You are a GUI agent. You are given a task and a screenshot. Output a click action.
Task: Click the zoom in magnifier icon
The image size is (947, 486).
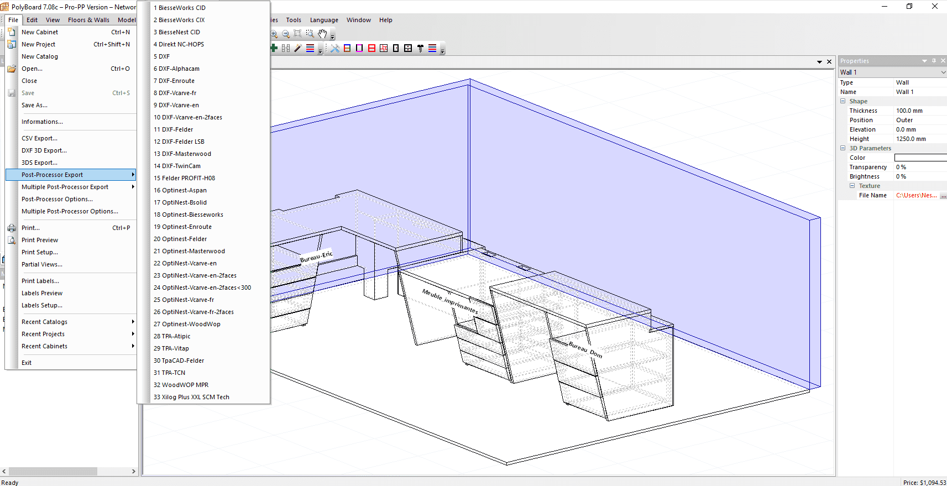274,34
